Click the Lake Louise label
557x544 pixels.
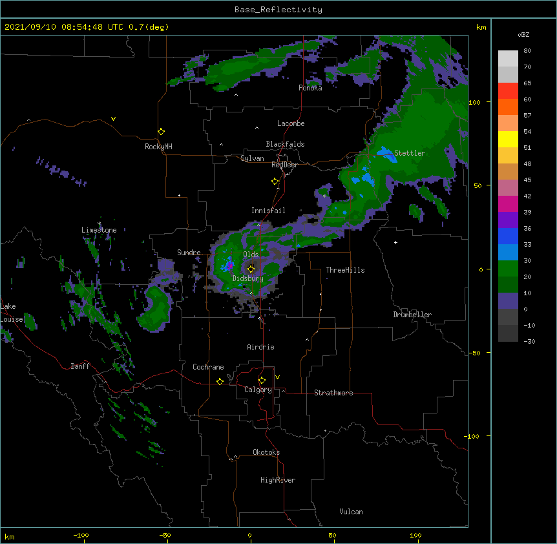[x=12, y=313]
